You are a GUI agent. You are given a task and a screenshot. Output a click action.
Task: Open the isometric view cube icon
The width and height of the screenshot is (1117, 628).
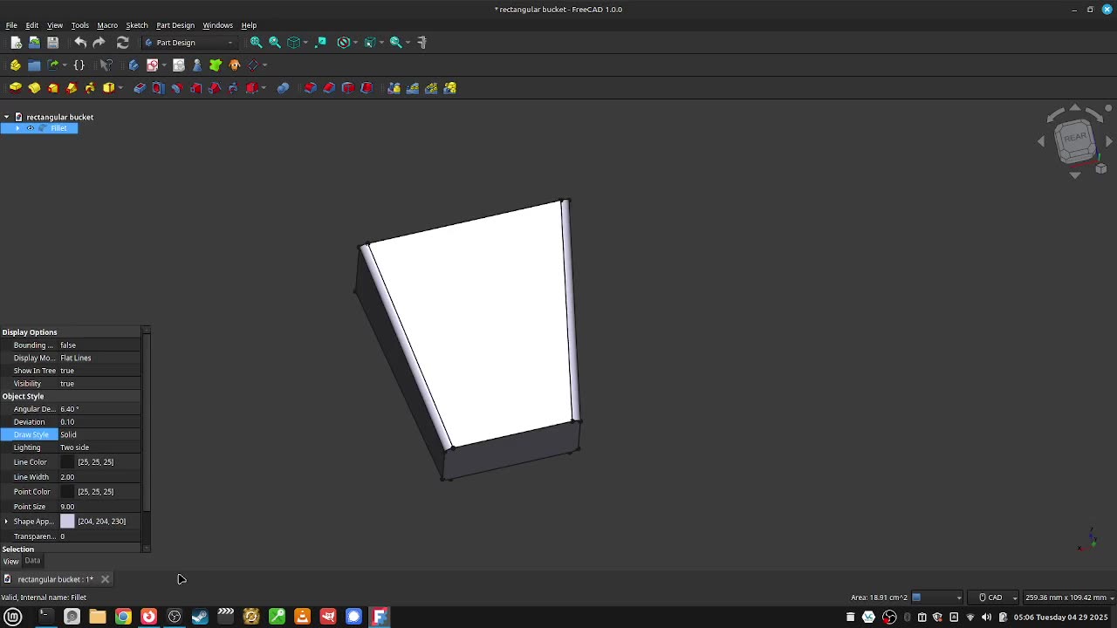294,42
